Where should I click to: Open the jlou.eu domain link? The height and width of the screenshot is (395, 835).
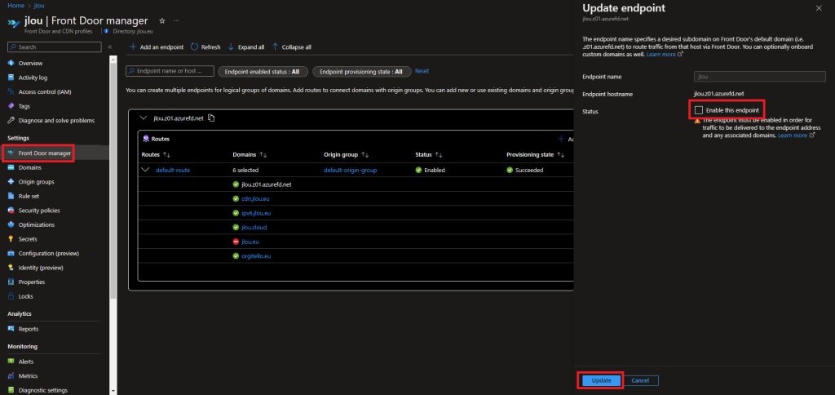[x=250, y=242]
